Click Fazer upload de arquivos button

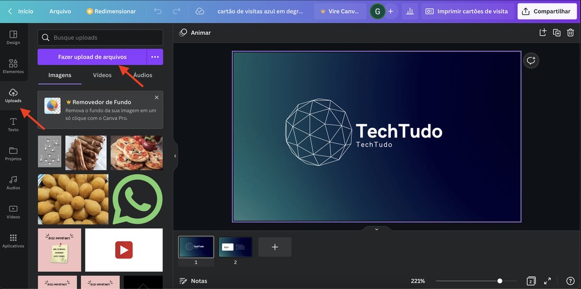coord(92,57)
